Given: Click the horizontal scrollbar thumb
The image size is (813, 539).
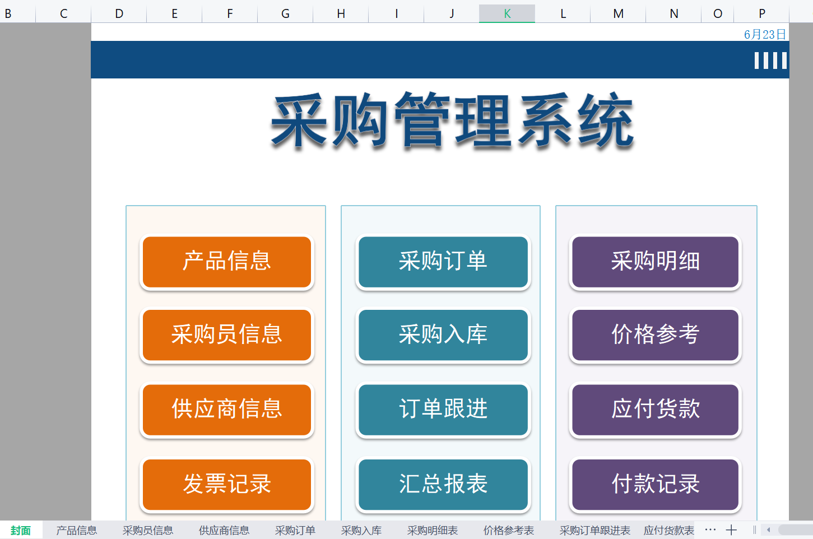Looking at the screenshot, I should point(796,529).
